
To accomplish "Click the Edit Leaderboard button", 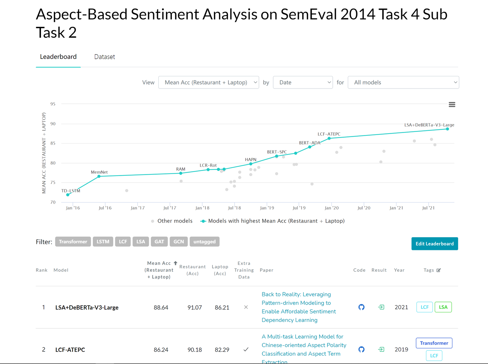I will pyautogui.click(x=434, y=244).
